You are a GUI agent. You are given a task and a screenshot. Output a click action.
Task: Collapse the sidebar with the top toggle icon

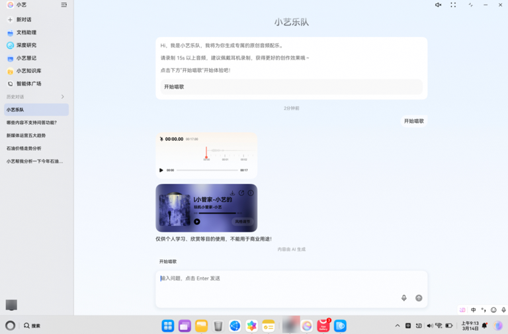[63, 5]
